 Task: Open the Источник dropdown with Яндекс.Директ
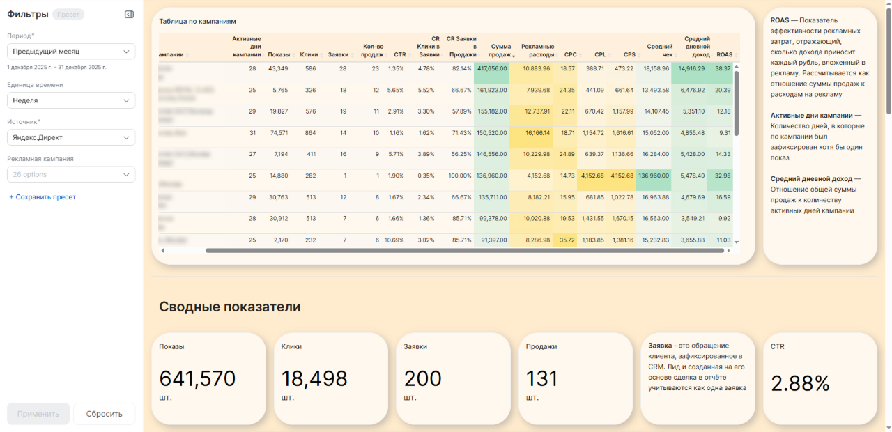[71, 138]
